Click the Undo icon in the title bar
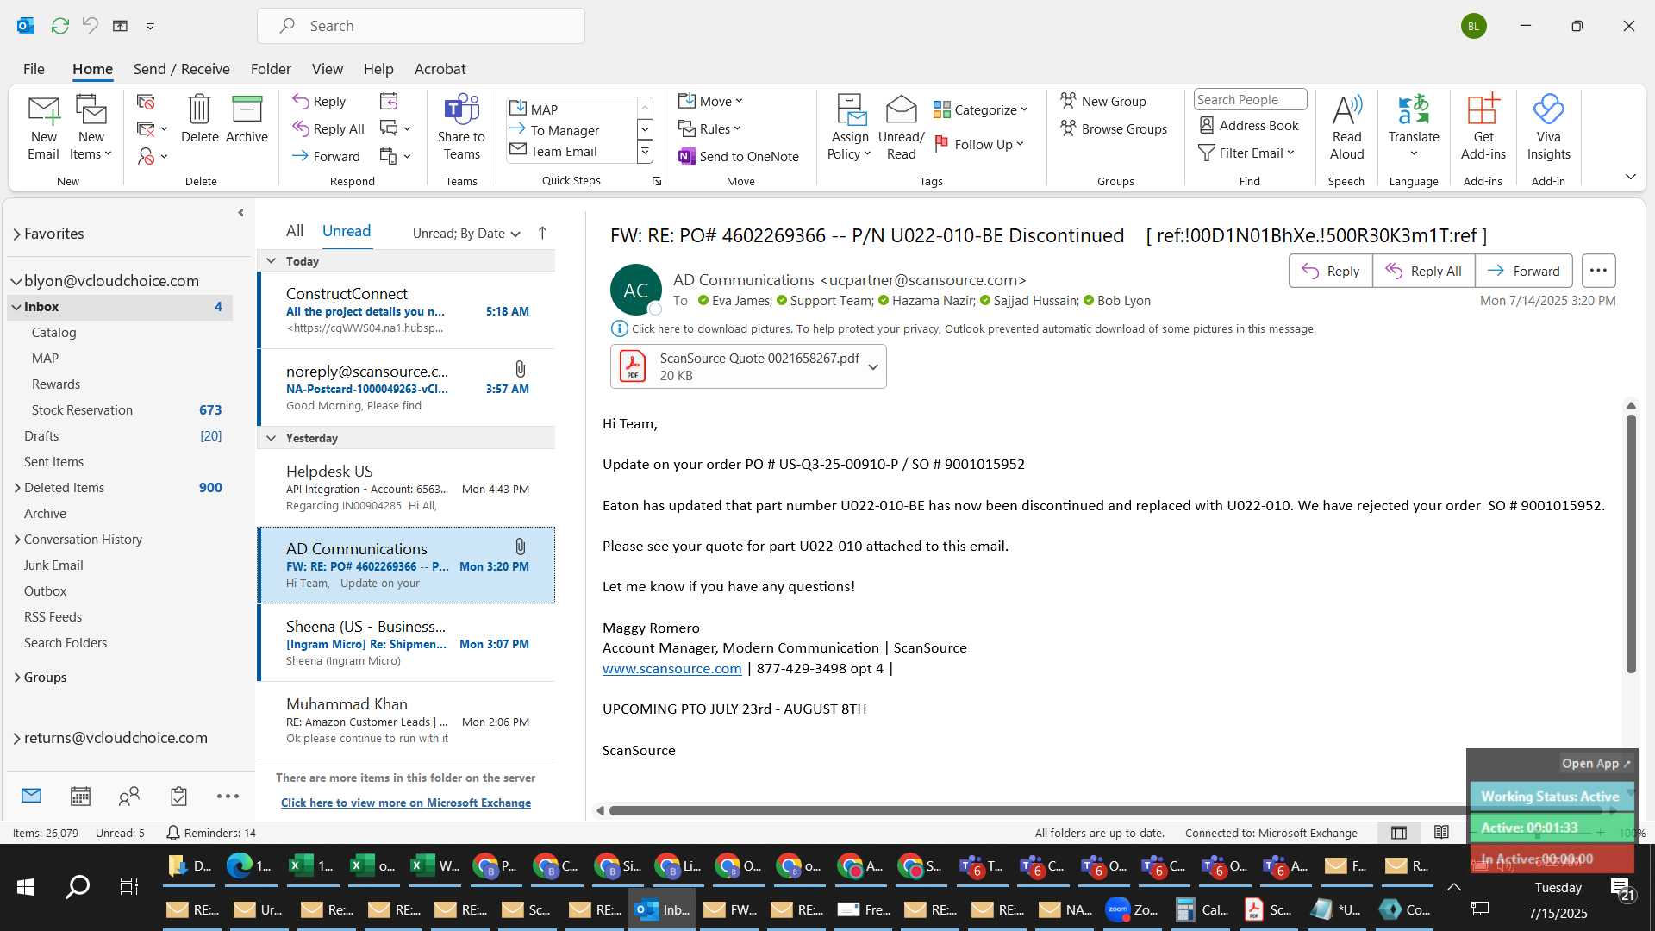This screenshot has height=931, width=1655. pos(90,26)
